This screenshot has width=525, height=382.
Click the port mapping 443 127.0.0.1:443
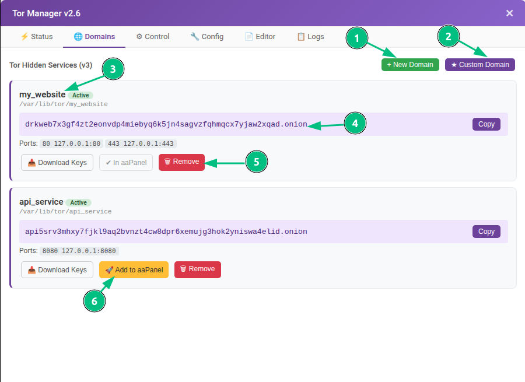coord(141,143)
